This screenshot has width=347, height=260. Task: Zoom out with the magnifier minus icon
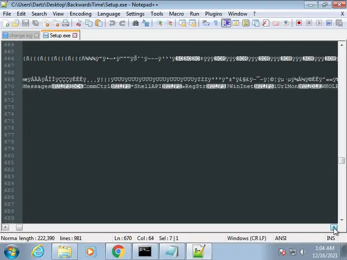click(169, 23)
